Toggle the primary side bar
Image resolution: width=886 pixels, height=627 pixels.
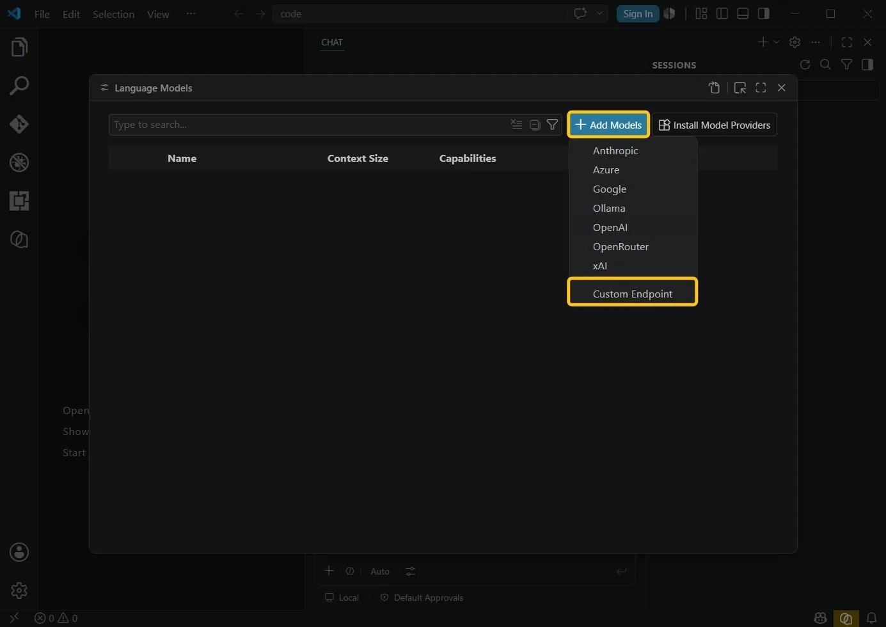(x=722, y=13)
